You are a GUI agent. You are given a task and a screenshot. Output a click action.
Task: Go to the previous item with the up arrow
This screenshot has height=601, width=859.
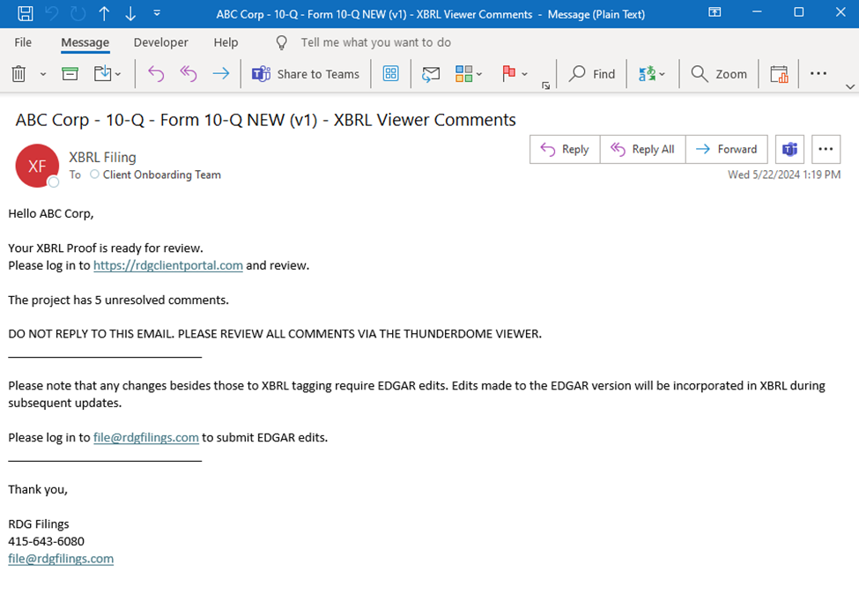click(104, 13)
